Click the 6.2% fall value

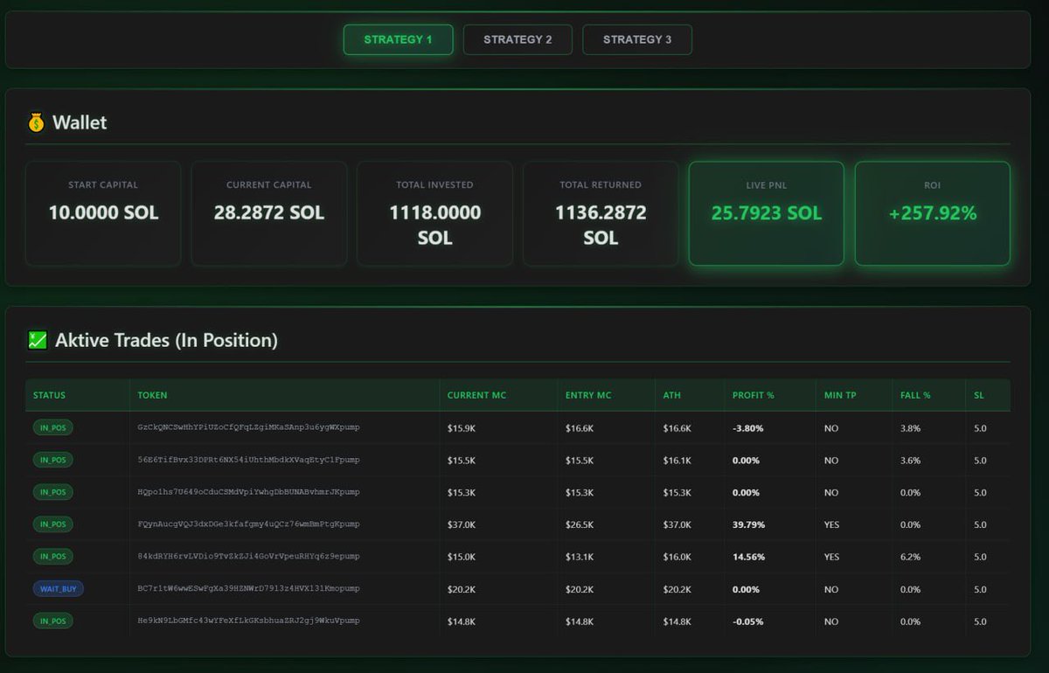[910, 558]
